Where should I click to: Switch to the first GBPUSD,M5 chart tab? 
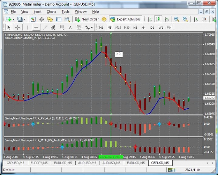pos(15,163)
